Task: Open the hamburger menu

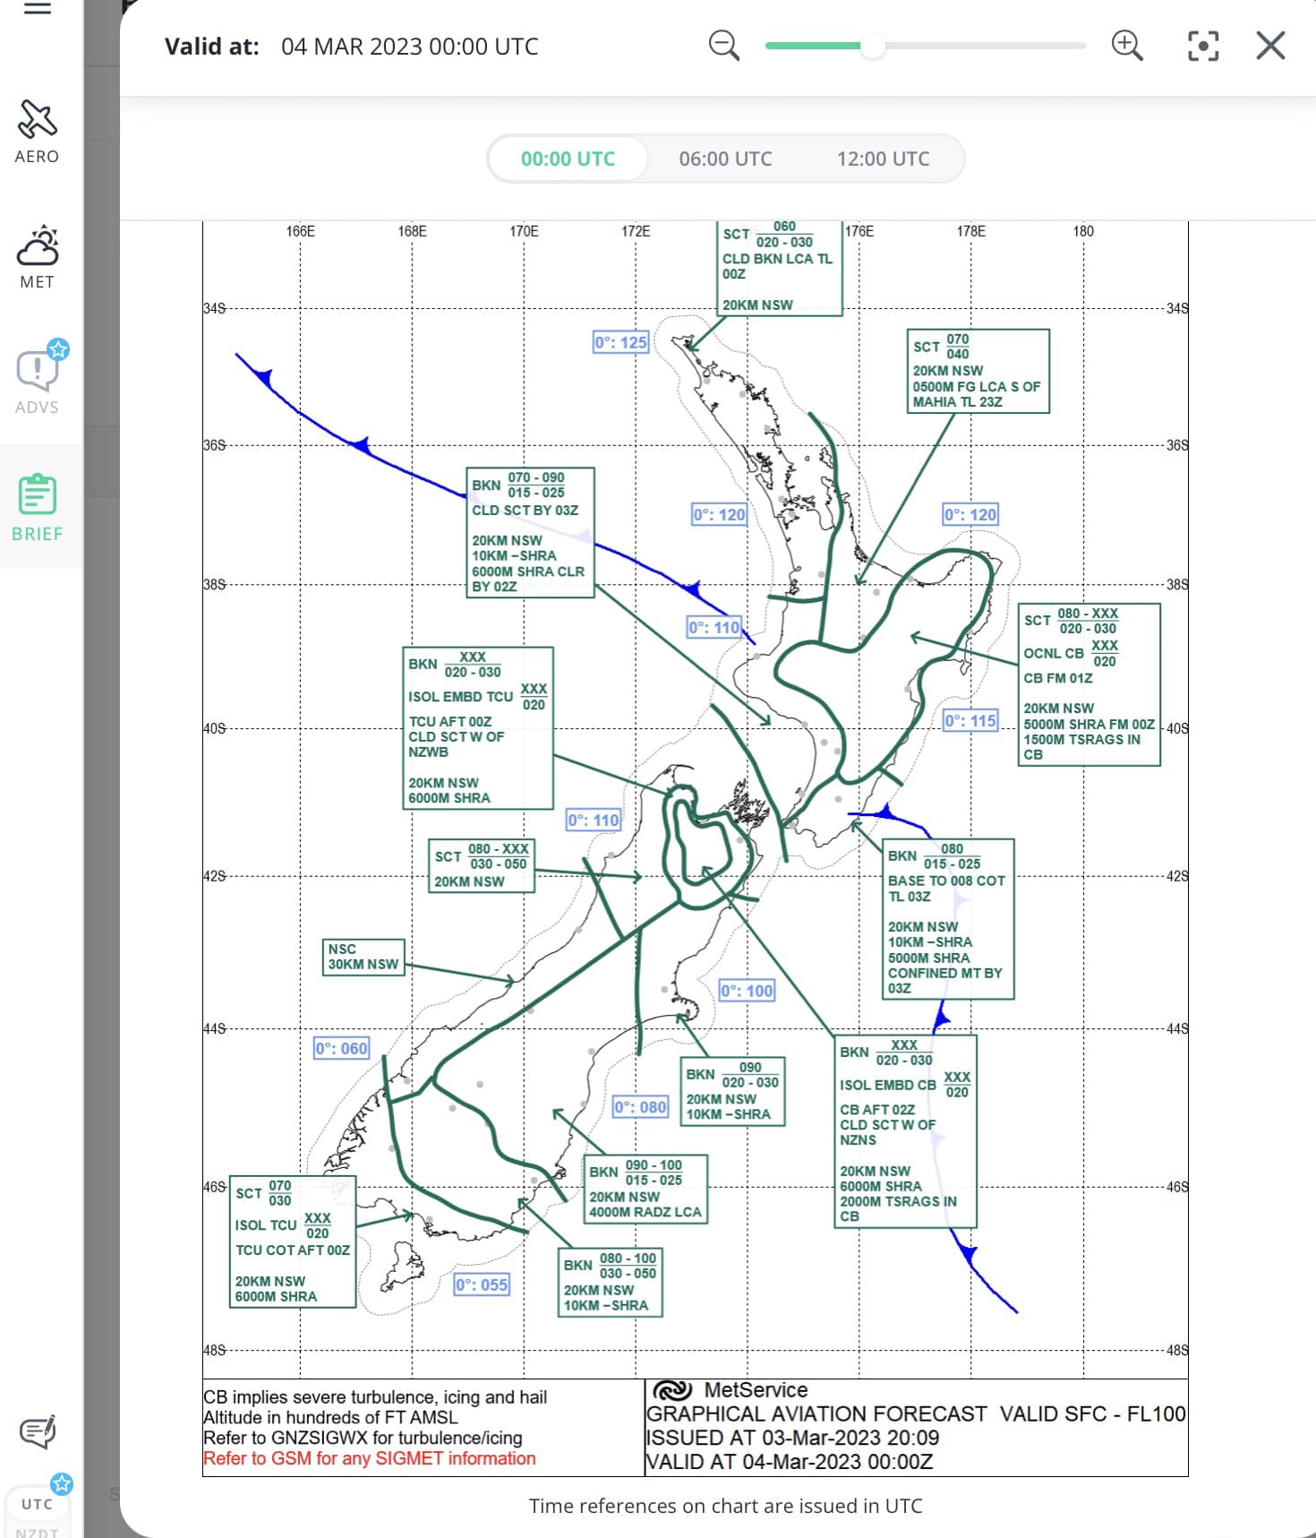Action: (37, 9)
